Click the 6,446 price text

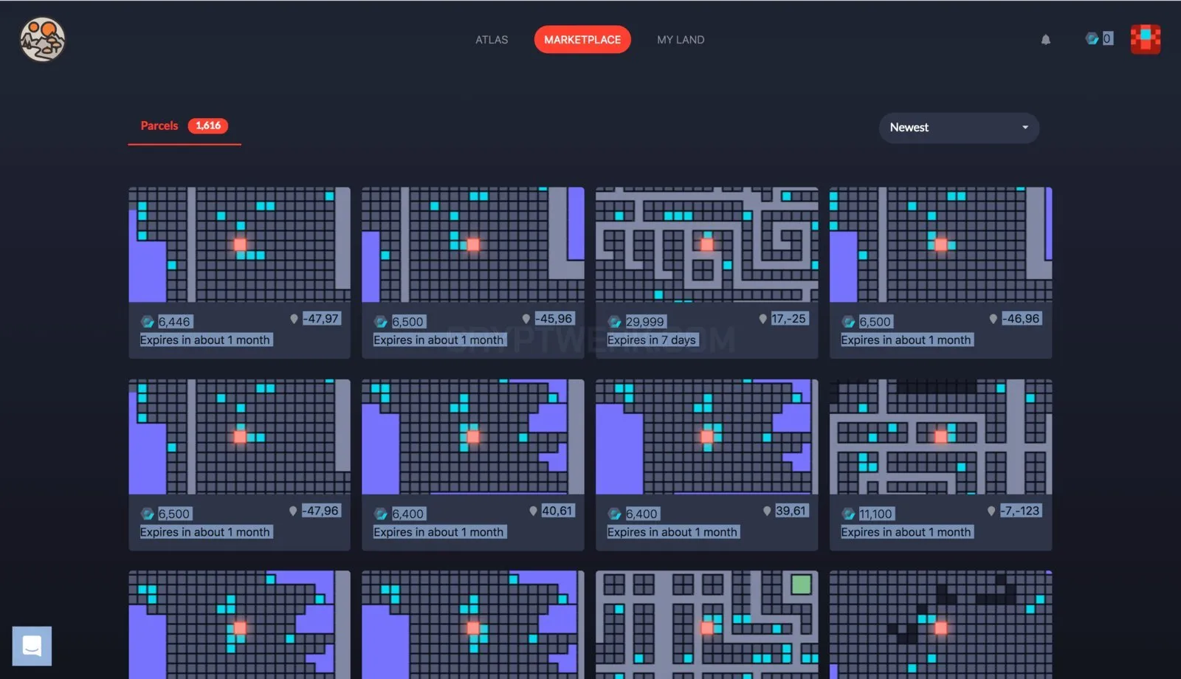tap(175, 322)
